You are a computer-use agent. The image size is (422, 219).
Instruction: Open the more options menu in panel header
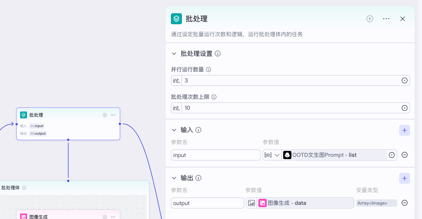386,19
